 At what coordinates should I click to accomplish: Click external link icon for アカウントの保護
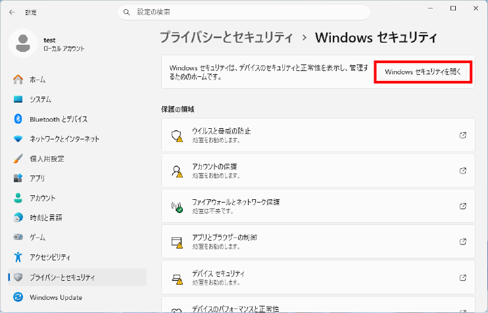pos(463,170)
